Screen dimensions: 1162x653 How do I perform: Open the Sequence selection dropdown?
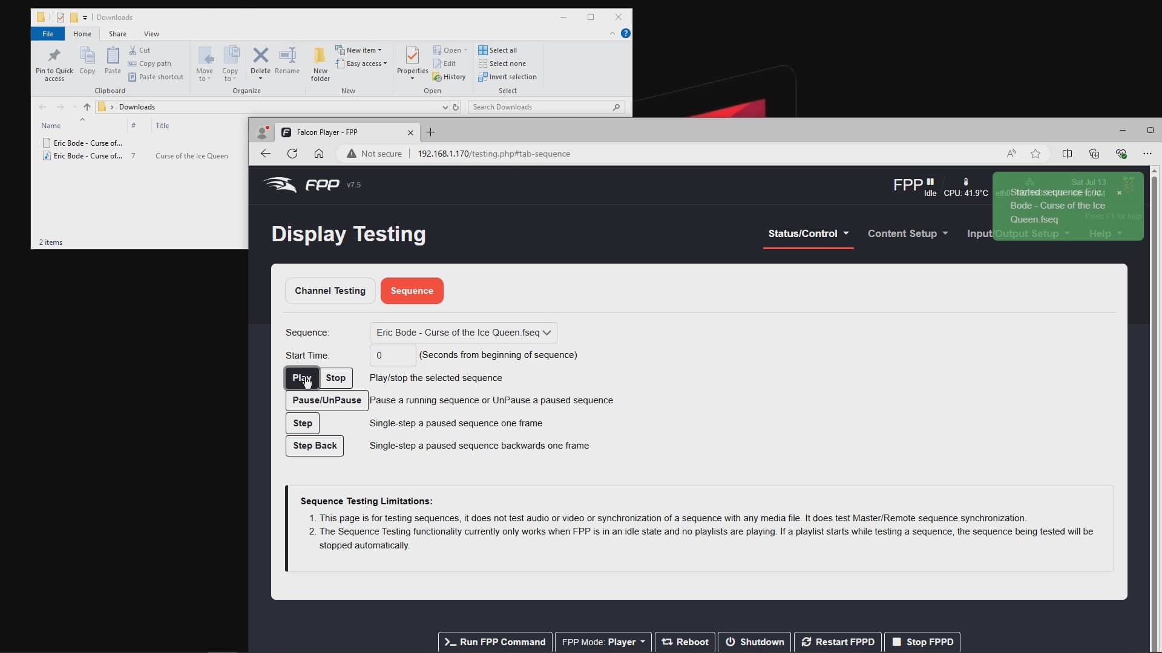[x=463, y=333]
